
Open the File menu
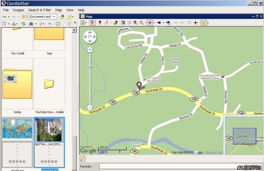[6, 10]
